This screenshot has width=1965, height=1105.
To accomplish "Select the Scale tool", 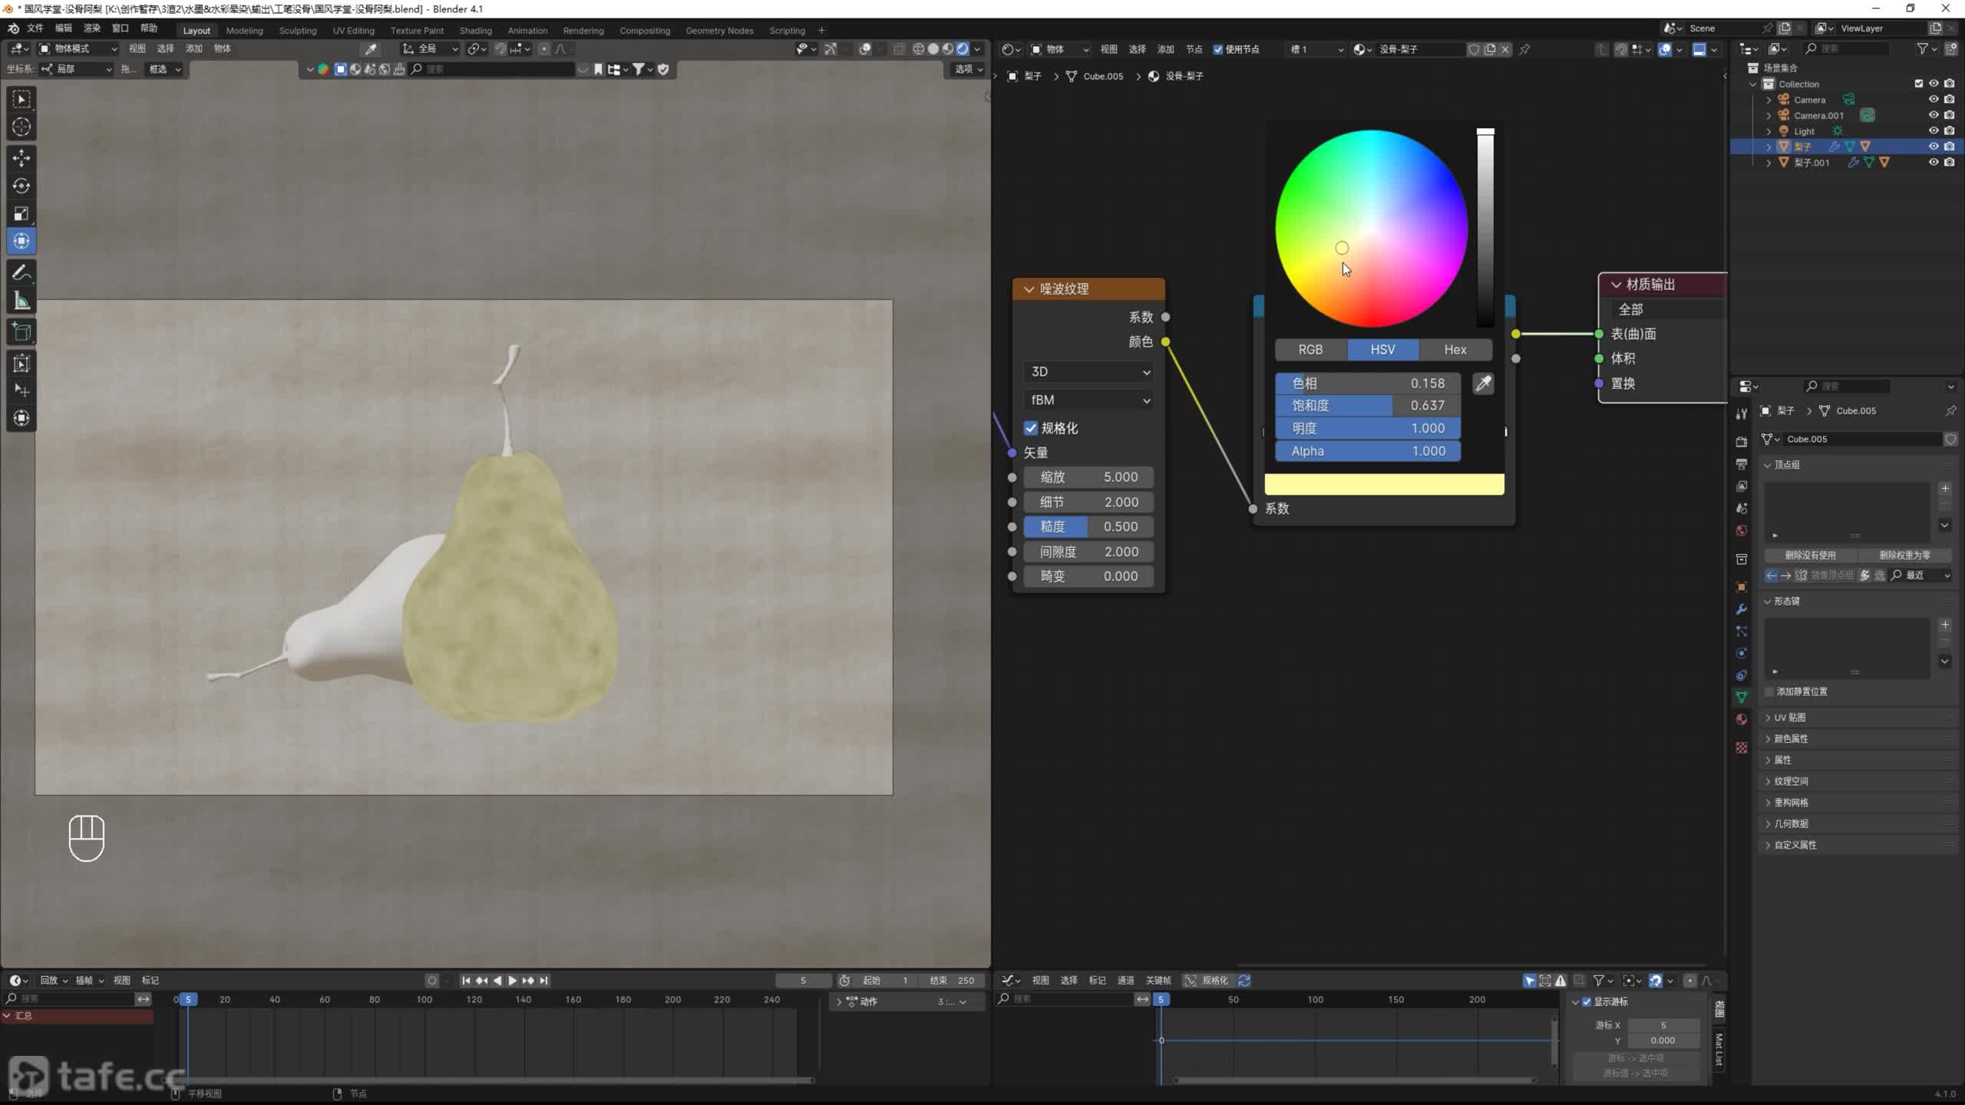I will [x=21, y=213].
